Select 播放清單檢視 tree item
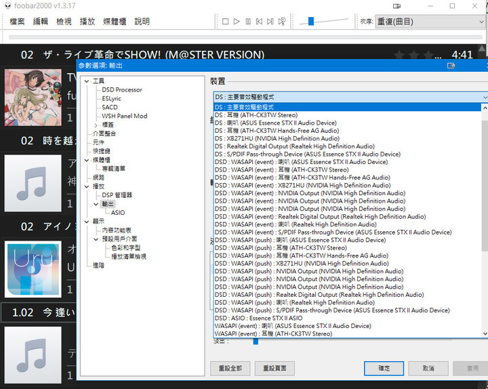The image size is (488, 389). pyautogui.click(x=129, y=256)
